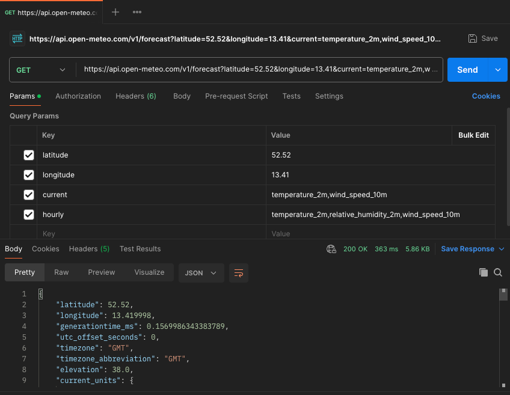Switch to the Params tab
The image size is (510, 395).
(x=25, y=96)
